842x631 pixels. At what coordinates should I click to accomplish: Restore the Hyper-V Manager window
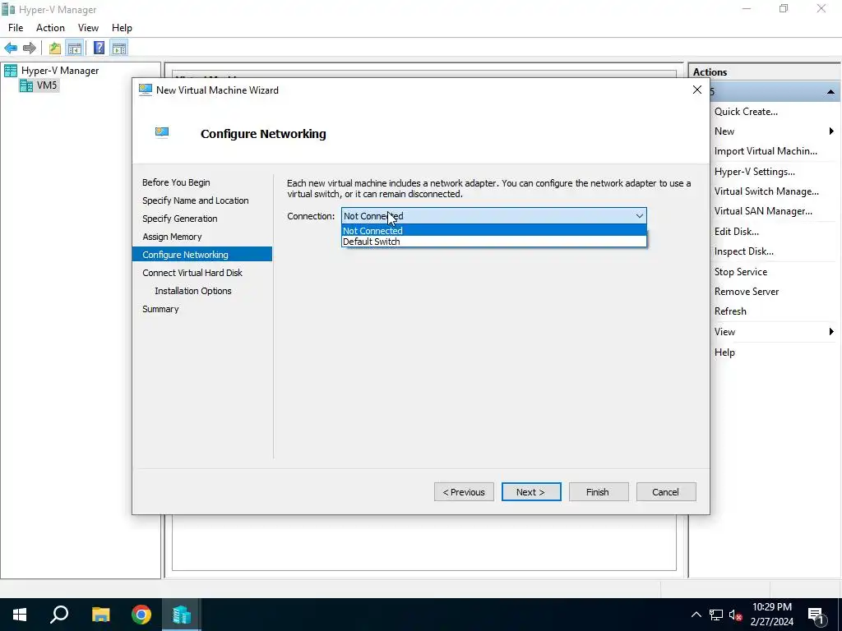point(784,8)
